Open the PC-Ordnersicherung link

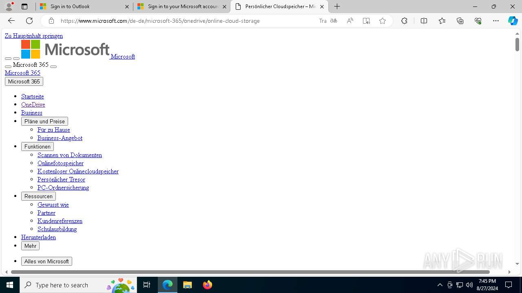63,188
